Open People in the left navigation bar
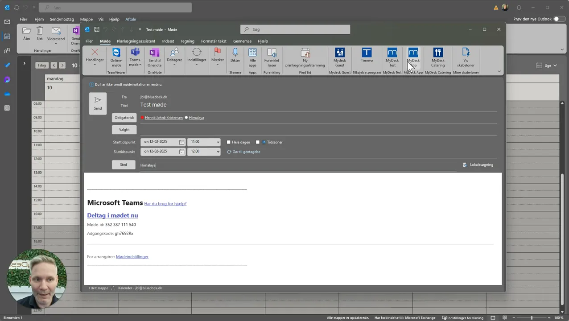 pos(7,51)
